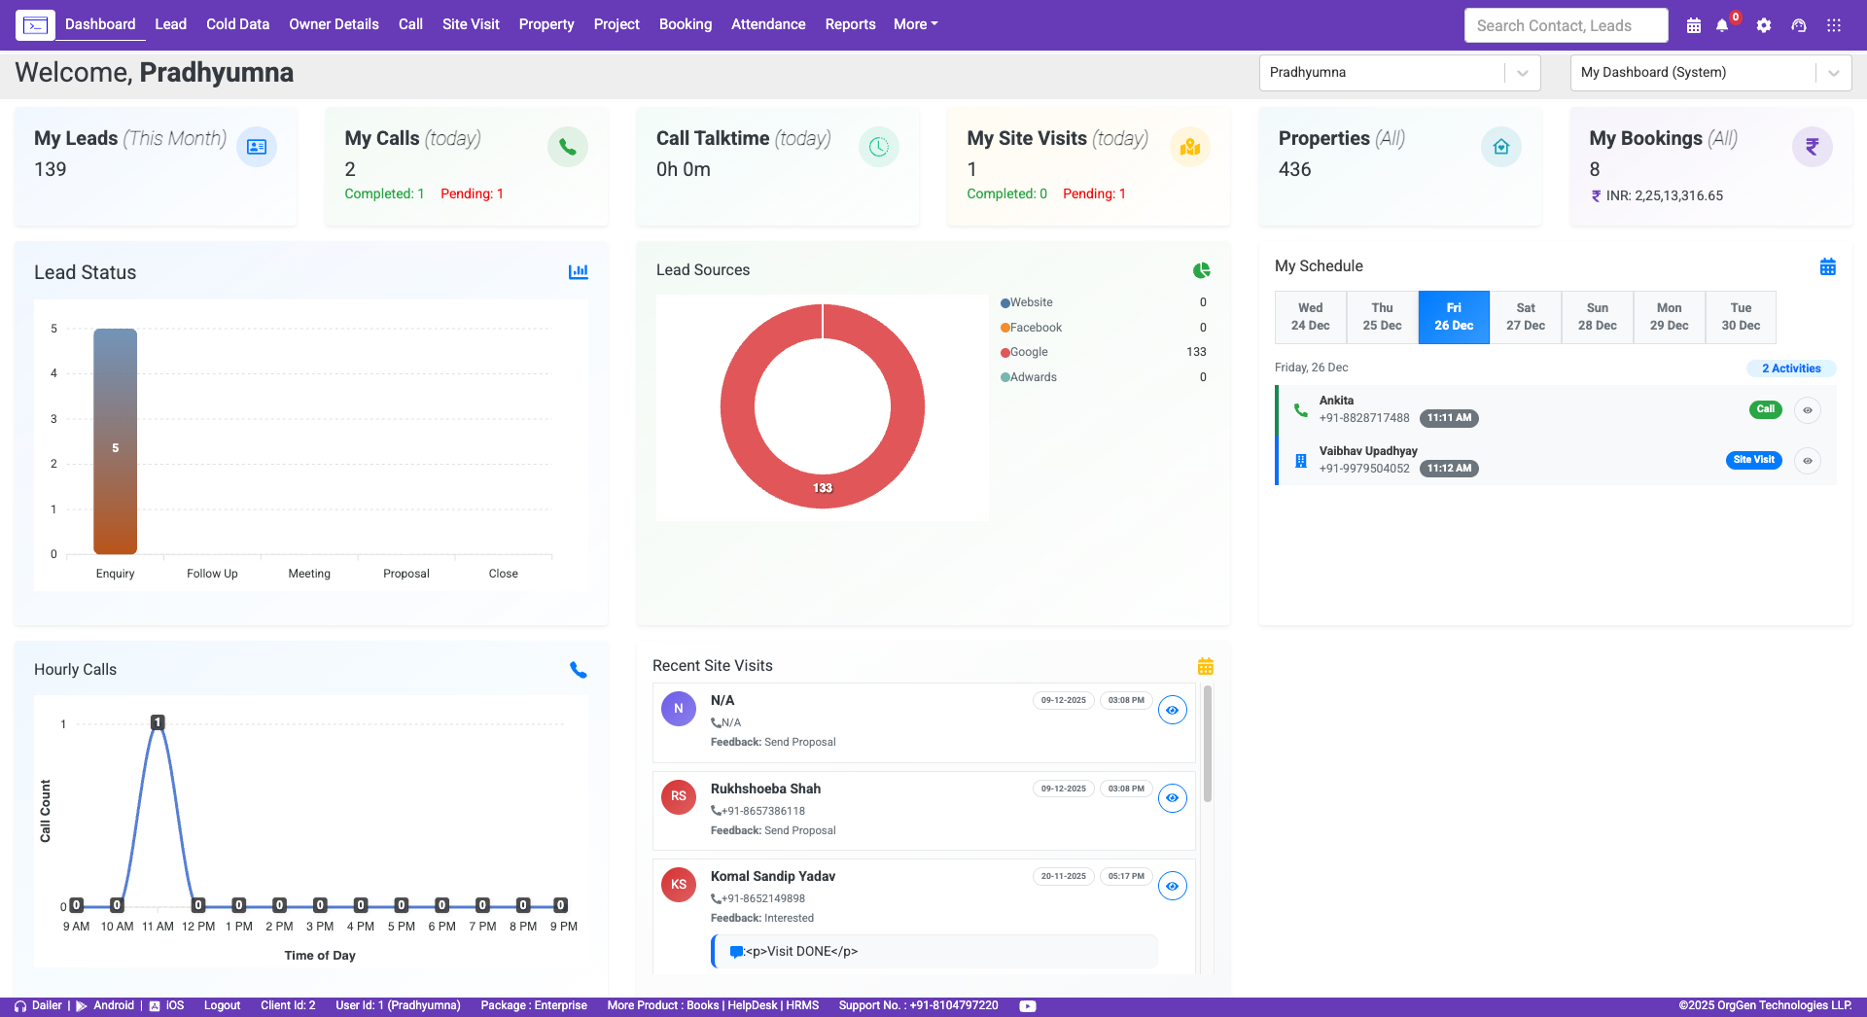The image size is (1867, 1017).
Task: Select Sat 27 Dec in My Schedule
Action: pos(1525,317)
